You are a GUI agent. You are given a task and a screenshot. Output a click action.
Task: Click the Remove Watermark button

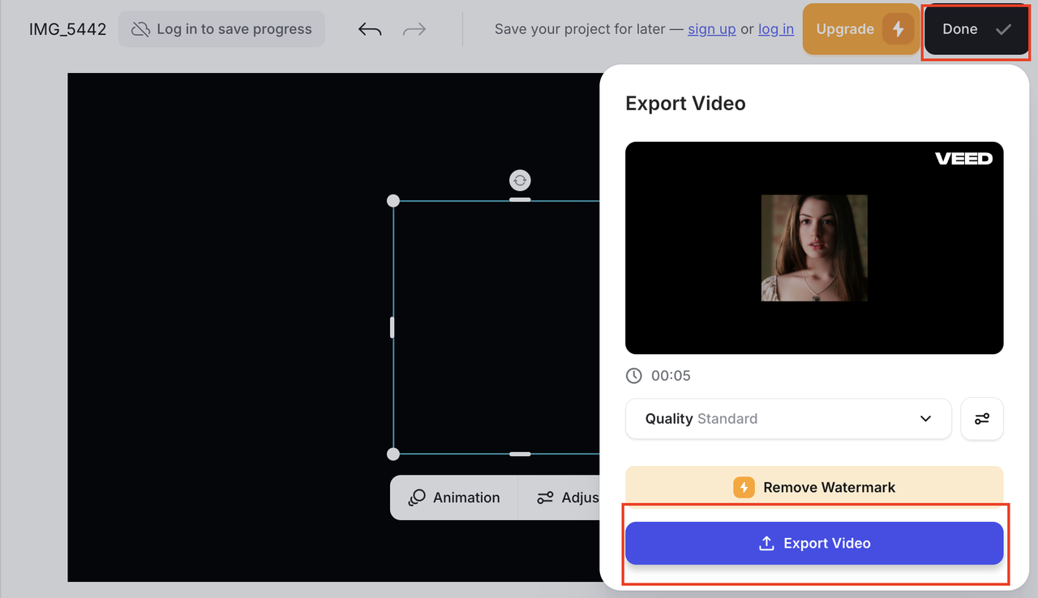814,487
